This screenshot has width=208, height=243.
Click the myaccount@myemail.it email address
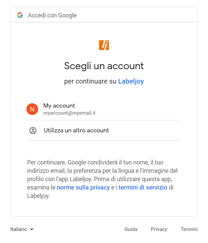tap(69, 113)
